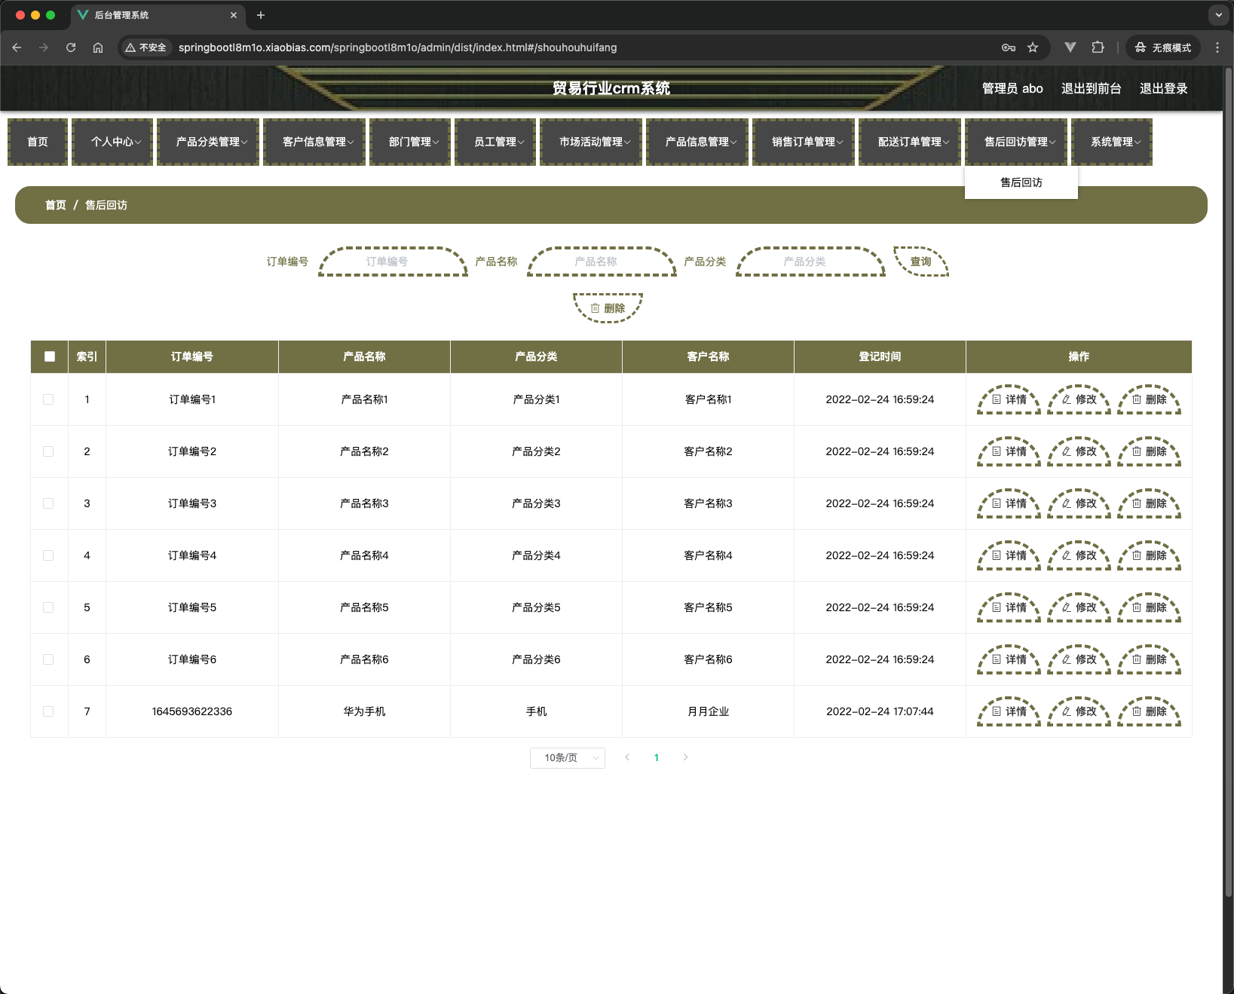Open the 10条/页 page size dropdown

[x=568, y=758]
